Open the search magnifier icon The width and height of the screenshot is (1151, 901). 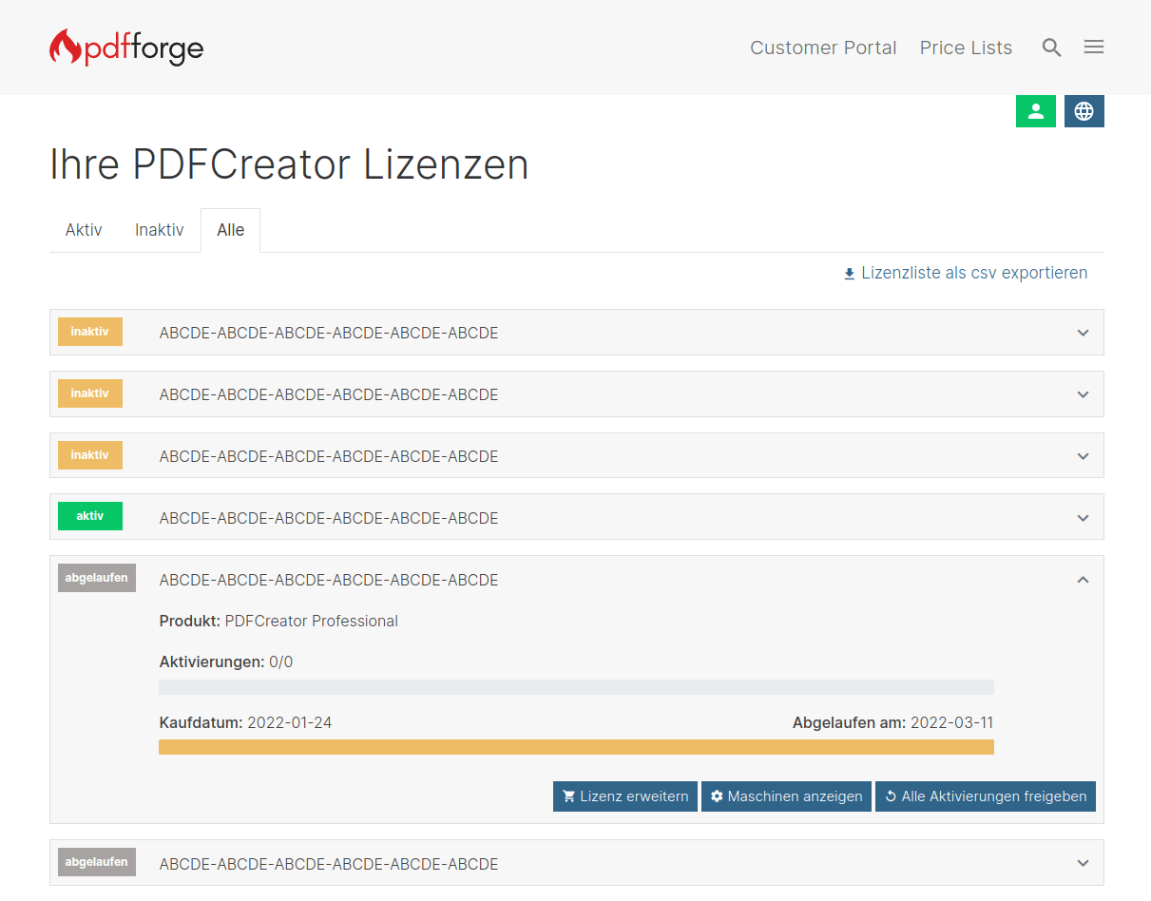pos(1051,48)
